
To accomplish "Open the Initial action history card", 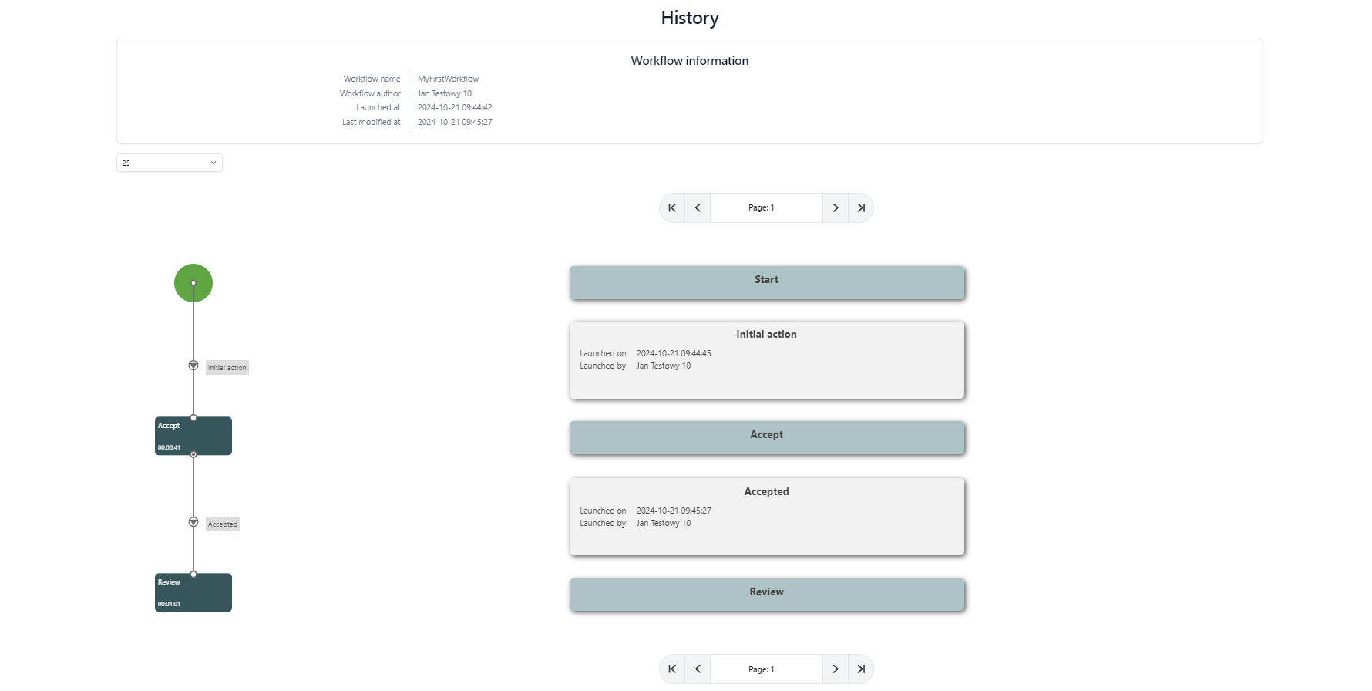I will [766, 360].
